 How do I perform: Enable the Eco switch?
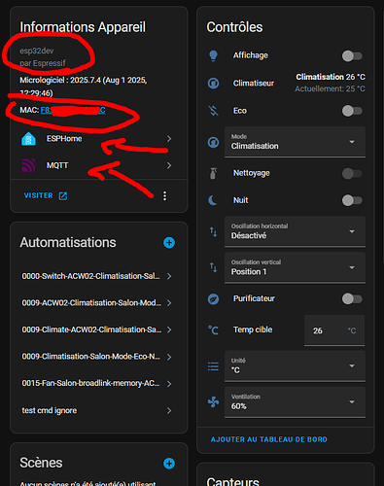pos(352,111)
